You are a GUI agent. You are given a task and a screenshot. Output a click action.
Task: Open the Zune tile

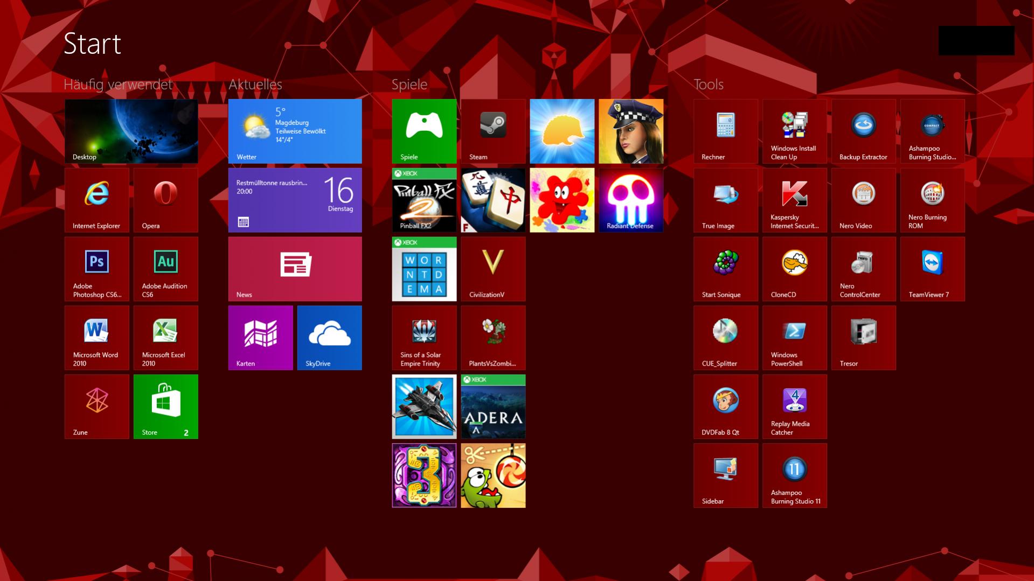coord(97,407)
